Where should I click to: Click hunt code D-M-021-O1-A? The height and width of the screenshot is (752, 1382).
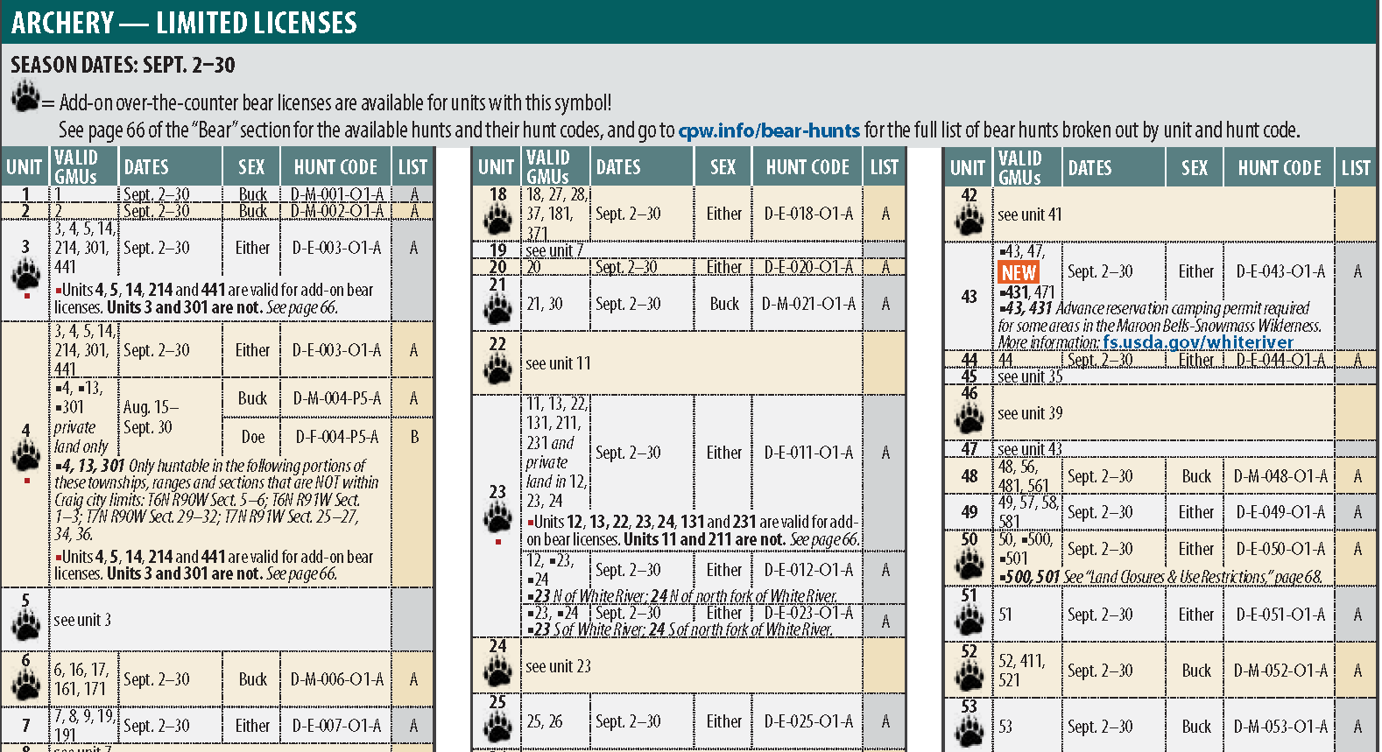pos(807,304)
